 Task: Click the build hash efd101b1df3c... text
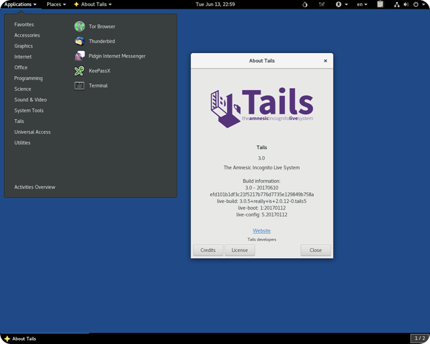(262, 194)
